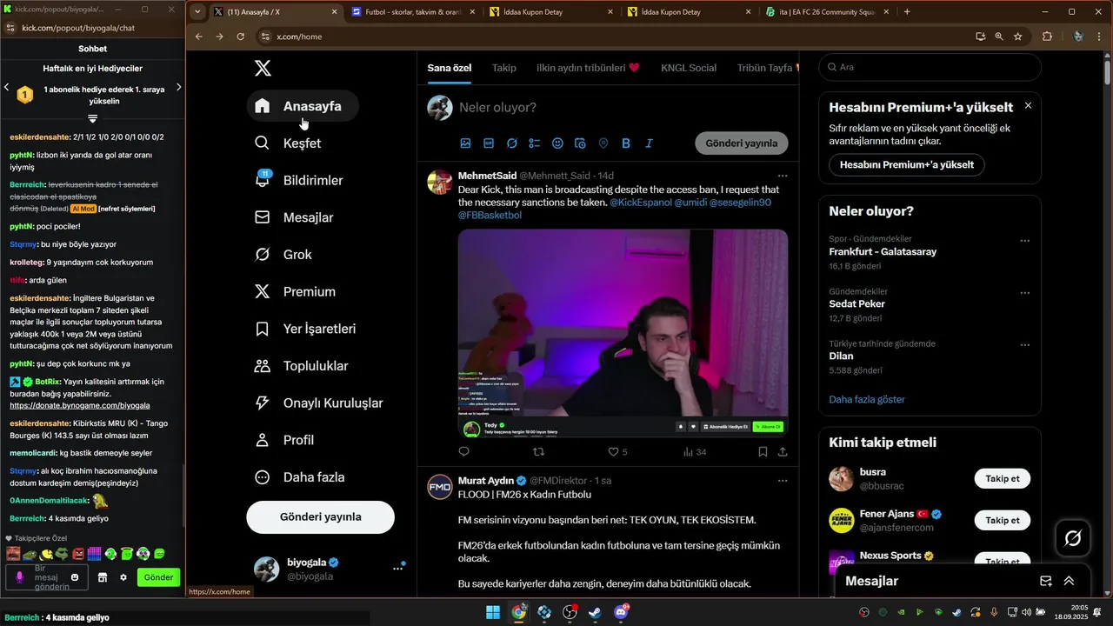Image resolution: width=1113 pixels, height=626 pixels.
Task: Go to the previous leaderboard in Kick chat
Action: tap(6, 87)
